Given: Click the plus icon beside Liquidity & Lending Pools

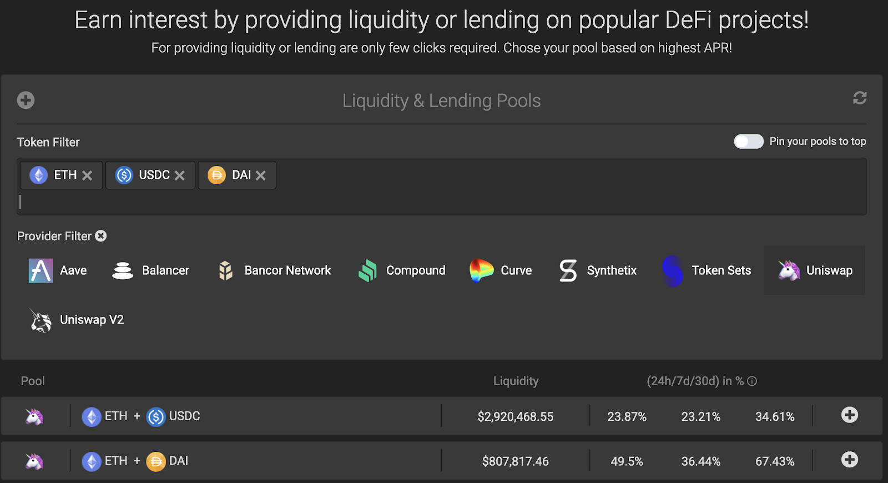Looking at the screenshot, I should [26, 100].
